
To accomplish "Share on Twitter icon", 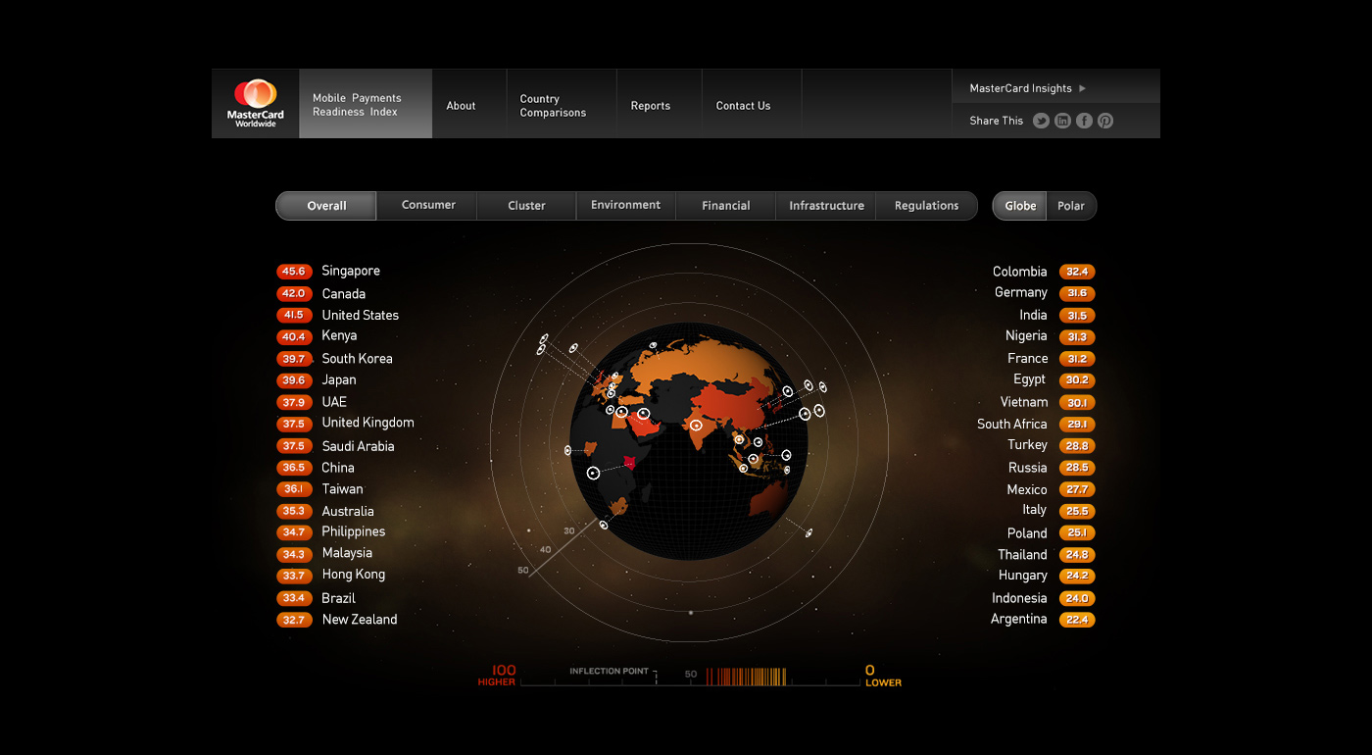I will click(x=1041, y=121).
